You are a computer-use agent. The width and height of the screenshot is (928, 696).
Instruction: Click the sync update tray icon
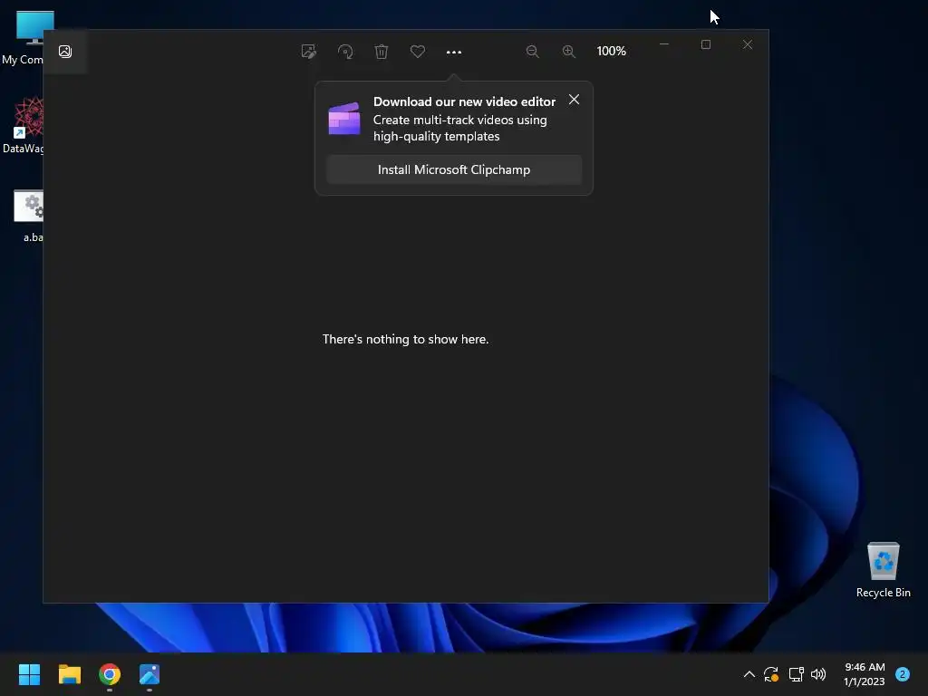pos(771,674)
